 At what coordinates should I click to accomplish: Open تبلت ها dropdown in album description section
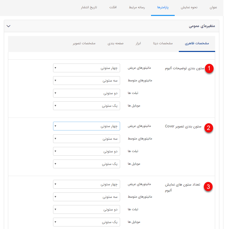86,93
